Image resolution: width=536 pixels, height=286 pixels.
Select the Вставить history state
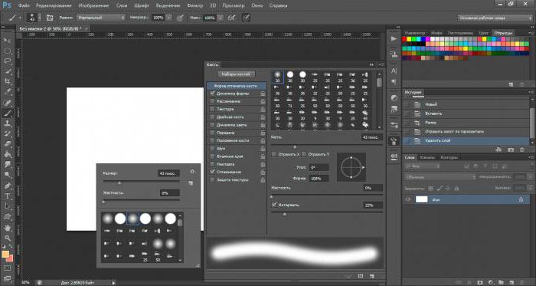click(466, 113)
